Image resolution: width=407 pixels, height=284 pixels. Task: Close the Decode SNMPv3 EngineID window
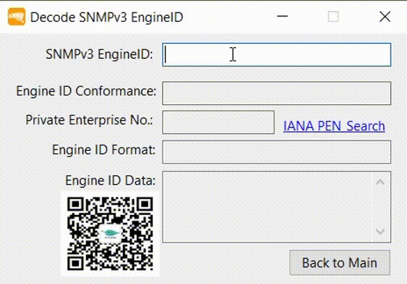click(385, 17)
